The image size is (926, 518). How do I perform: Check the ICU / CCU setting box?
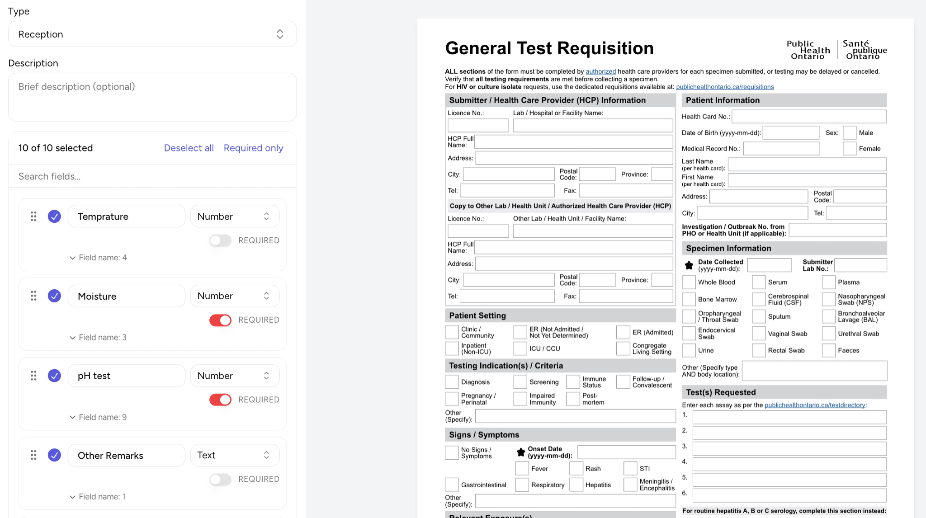point(520,348)
